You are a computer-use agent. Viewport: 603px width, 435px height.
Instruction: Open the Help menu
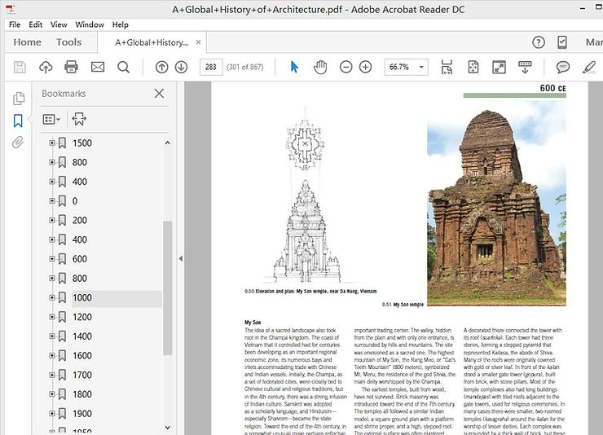point(121,24)
